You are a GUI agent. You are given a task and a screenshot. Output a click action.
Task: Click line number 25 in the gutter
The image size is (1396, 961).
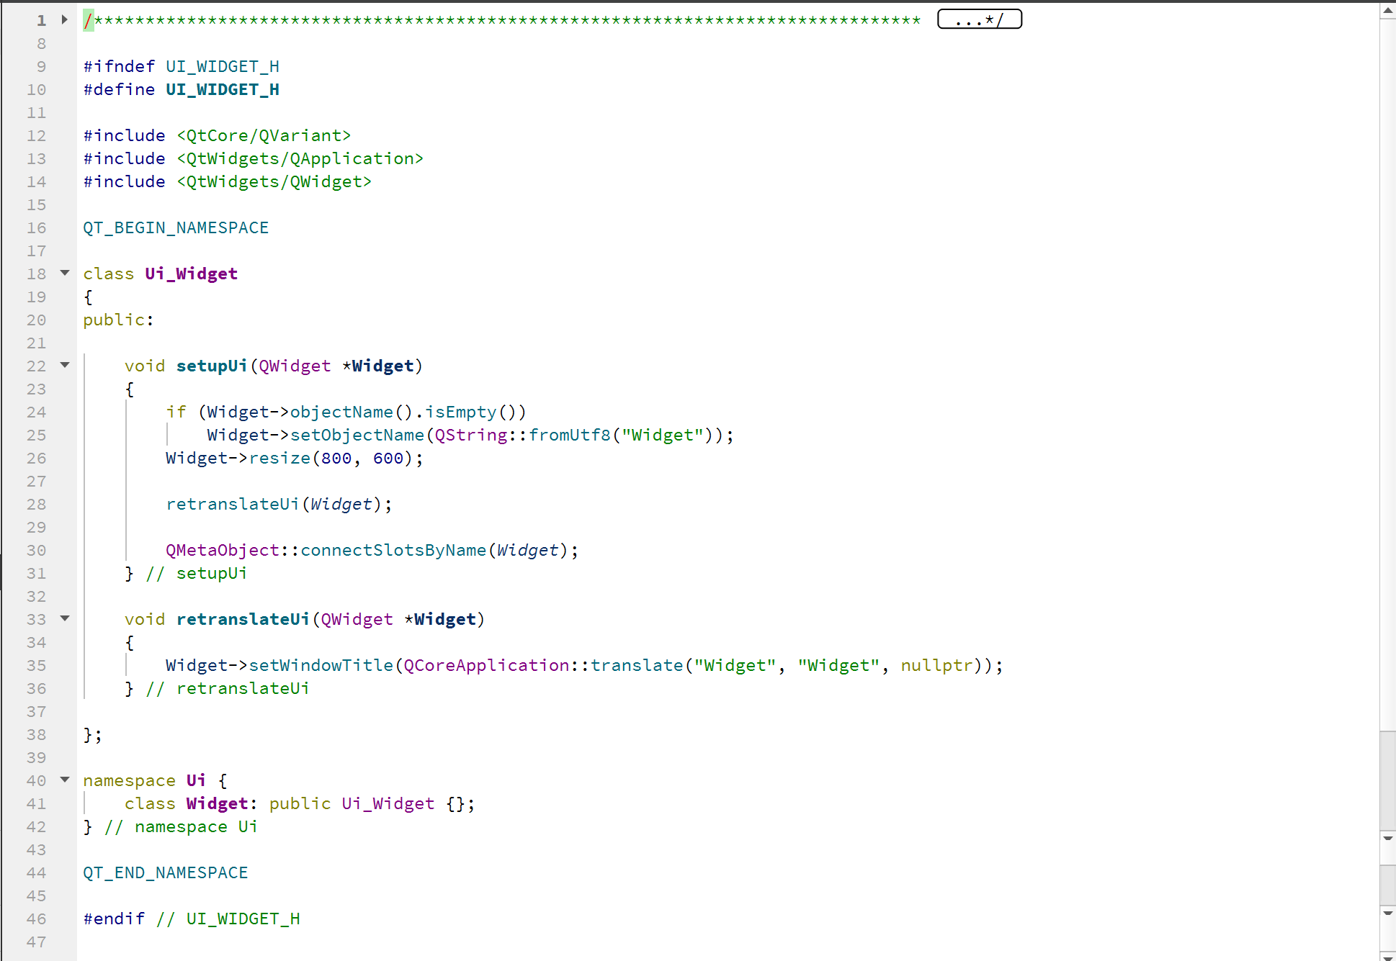[37, 436]
